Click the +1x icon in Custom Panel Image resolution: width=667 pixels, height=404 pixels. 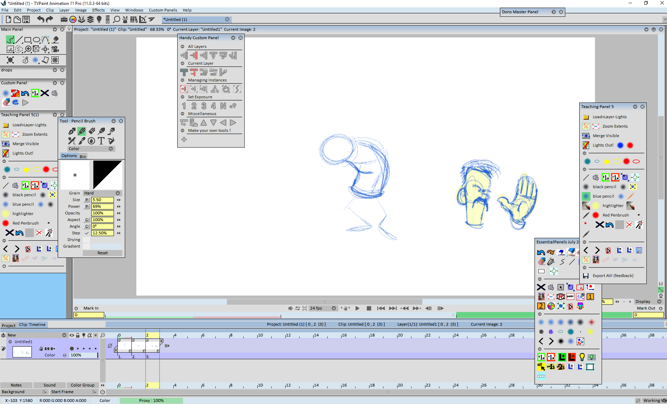[35, 93]
